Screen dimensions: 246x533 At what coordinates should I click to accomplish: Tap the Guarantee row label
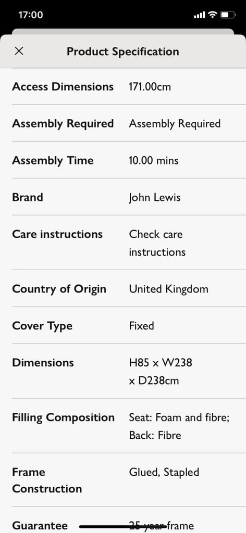pyautogui.click(x=40, y=526)
